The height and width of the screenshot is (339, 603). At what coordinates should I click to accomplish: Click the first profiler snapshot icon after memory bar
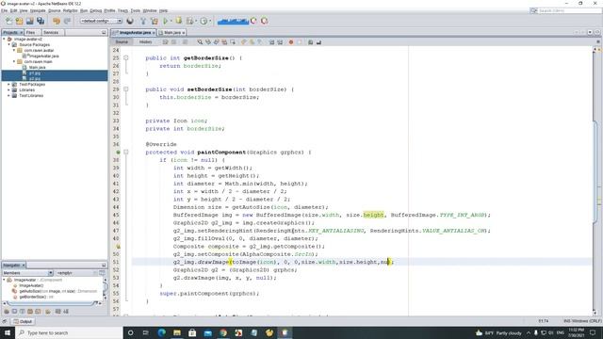253,21
